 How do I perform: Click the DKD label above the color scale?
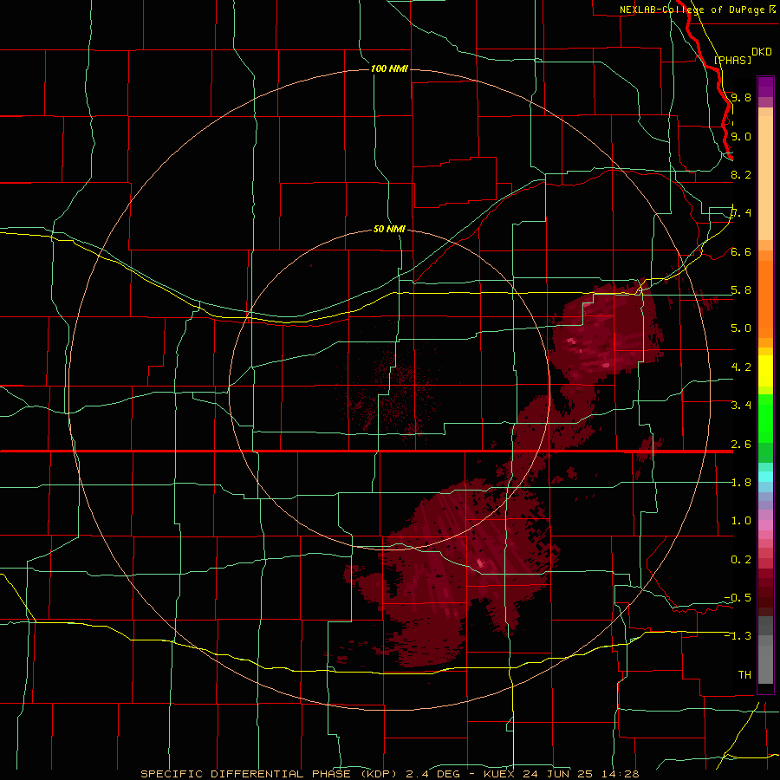click(x=762, y=52)
